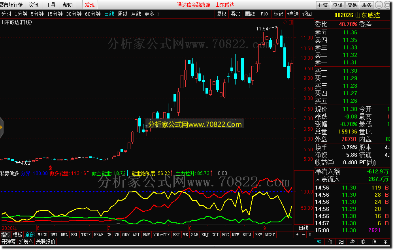Switch indicator to RSI

pos(176,235)
